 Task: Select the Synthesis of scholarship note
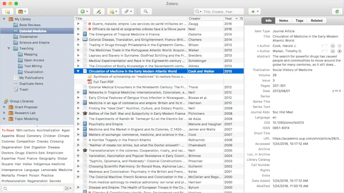coord(139,77)
